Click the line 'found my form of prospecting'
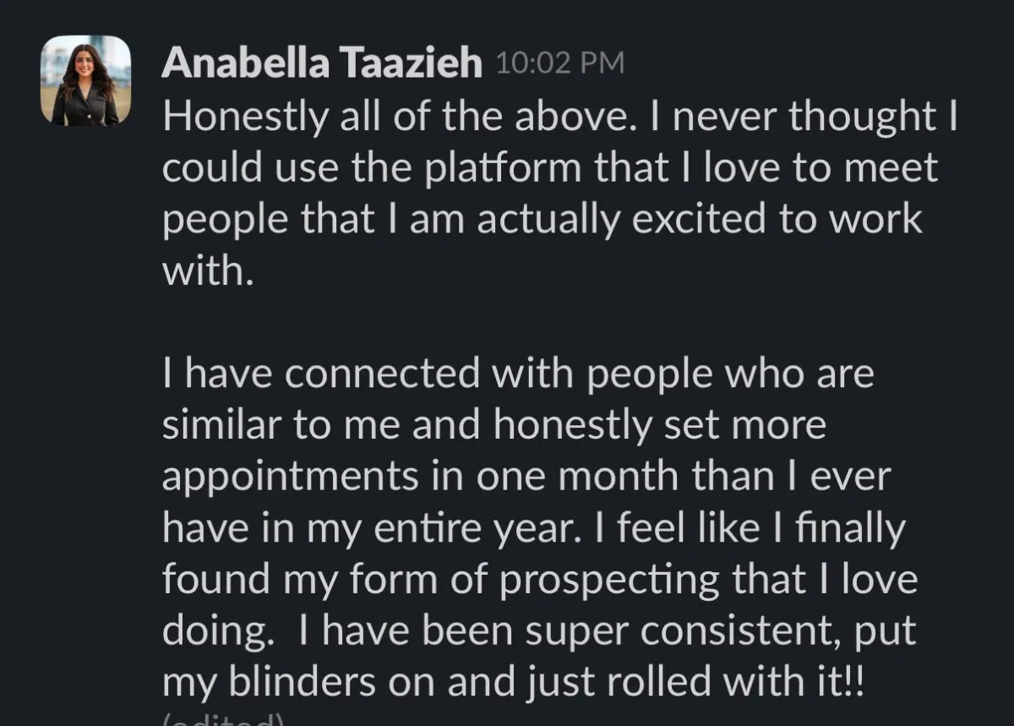 point(539,580)
